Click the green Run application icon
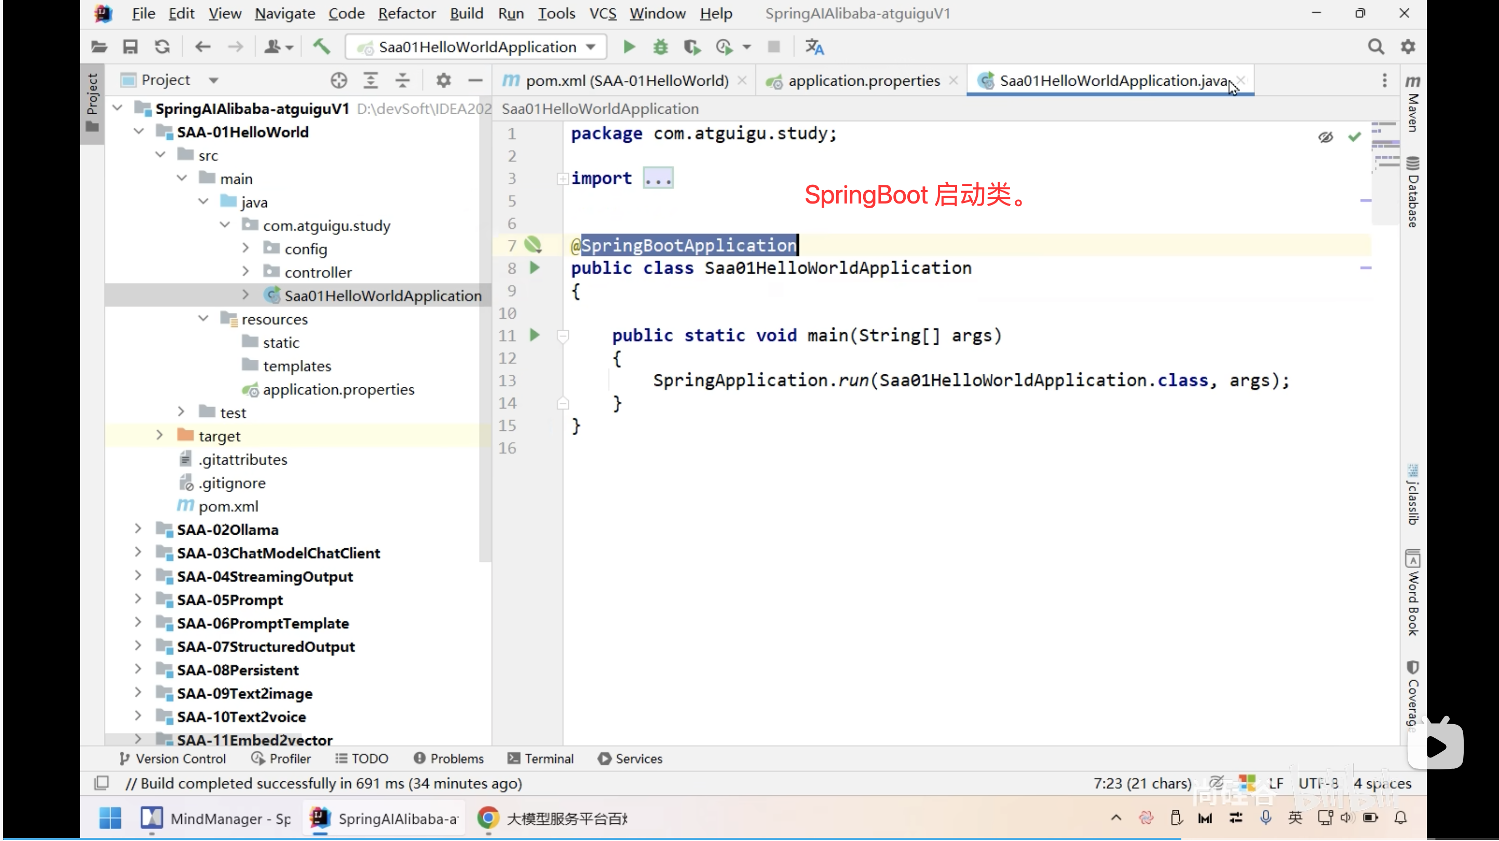Viewport: 1499px width, 841px height. [x=629, y=47]
